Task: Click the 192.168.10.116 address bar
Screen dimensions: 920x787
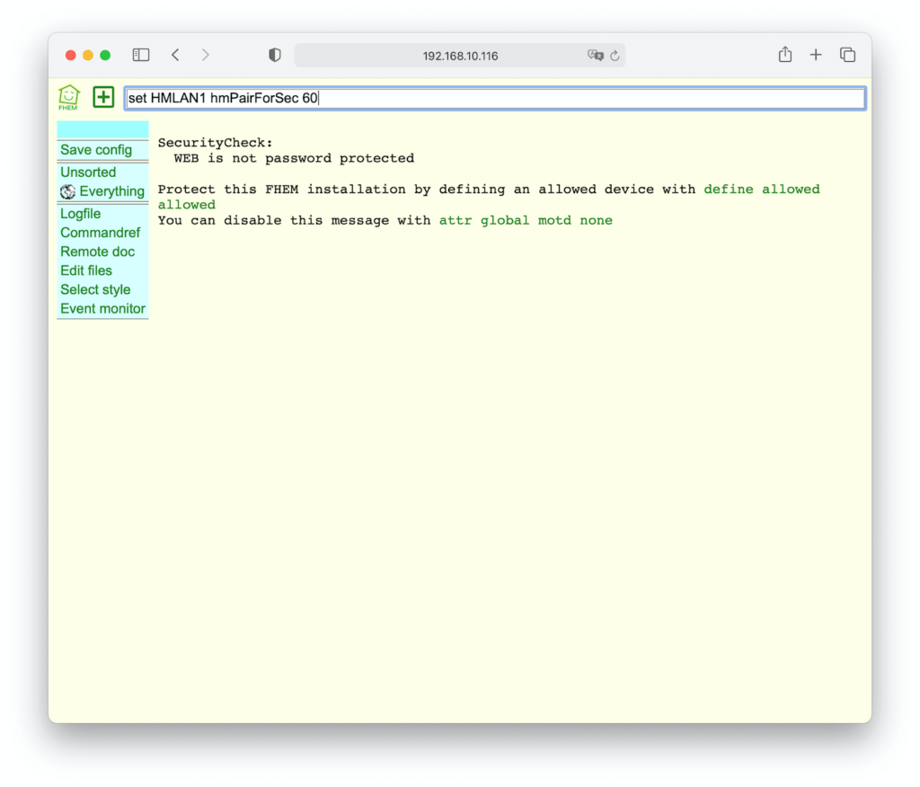Action: 460,56
